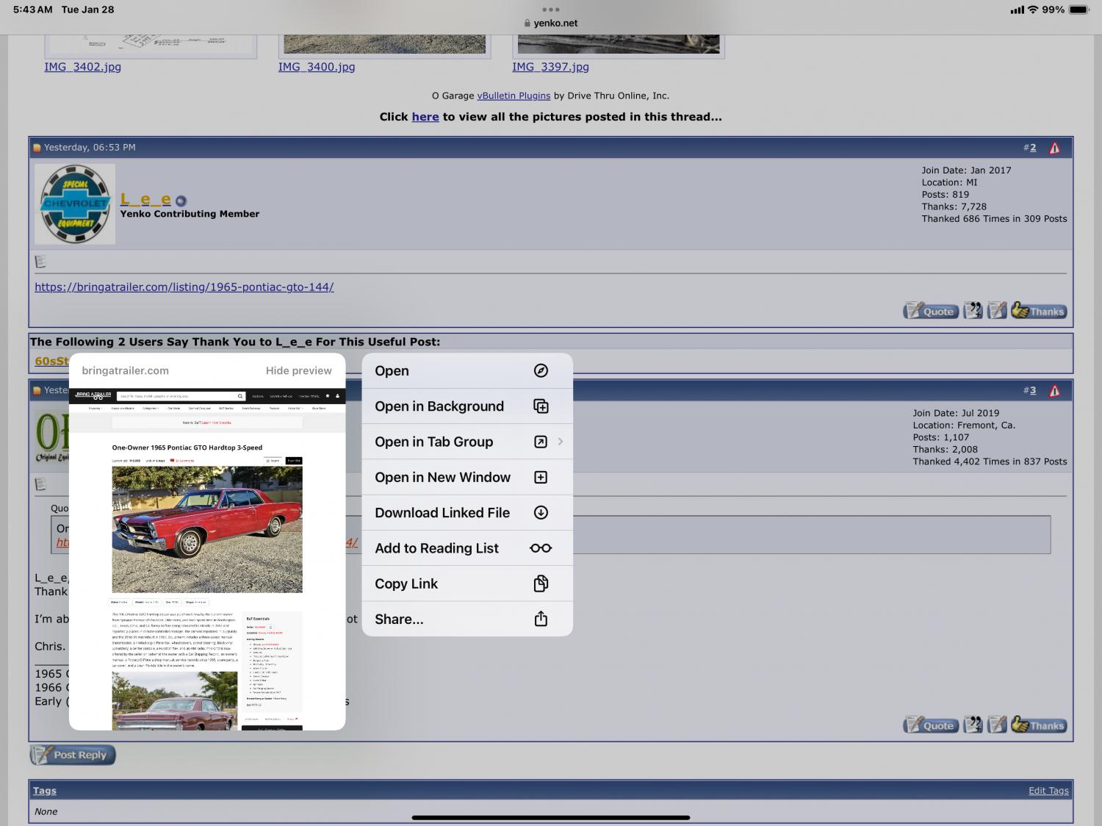
Task: Click Thanks button on L_e_e's post
Action: point(1038,311)
